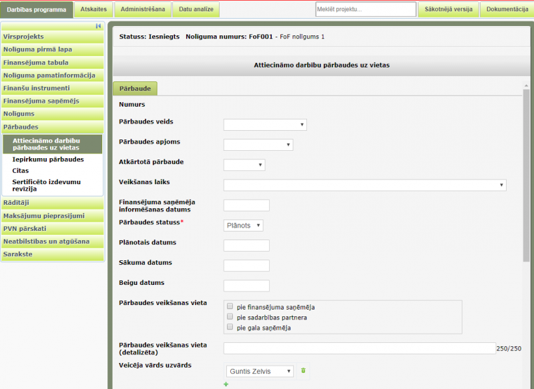The height and width of the screenshot is (389, 534).
Task: Open the Dokumentācija button
Action: pos(507,9)
